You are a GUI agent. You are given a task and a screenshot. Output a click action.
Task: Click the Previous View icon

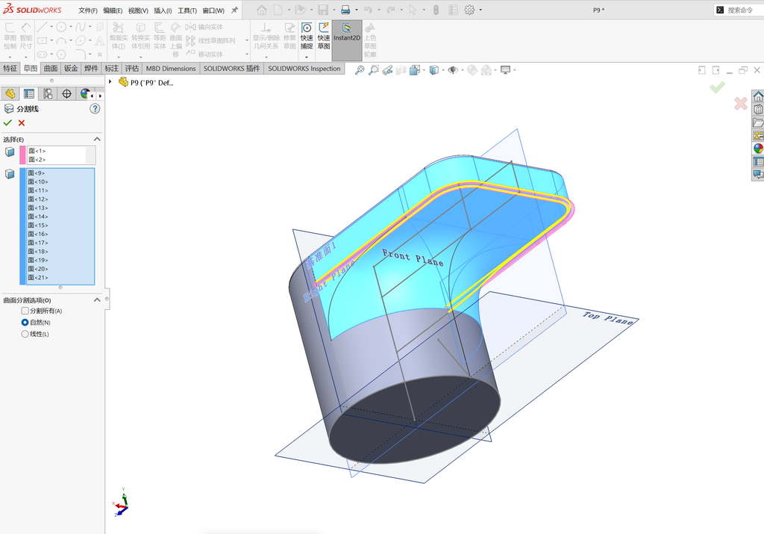(387, 69)
